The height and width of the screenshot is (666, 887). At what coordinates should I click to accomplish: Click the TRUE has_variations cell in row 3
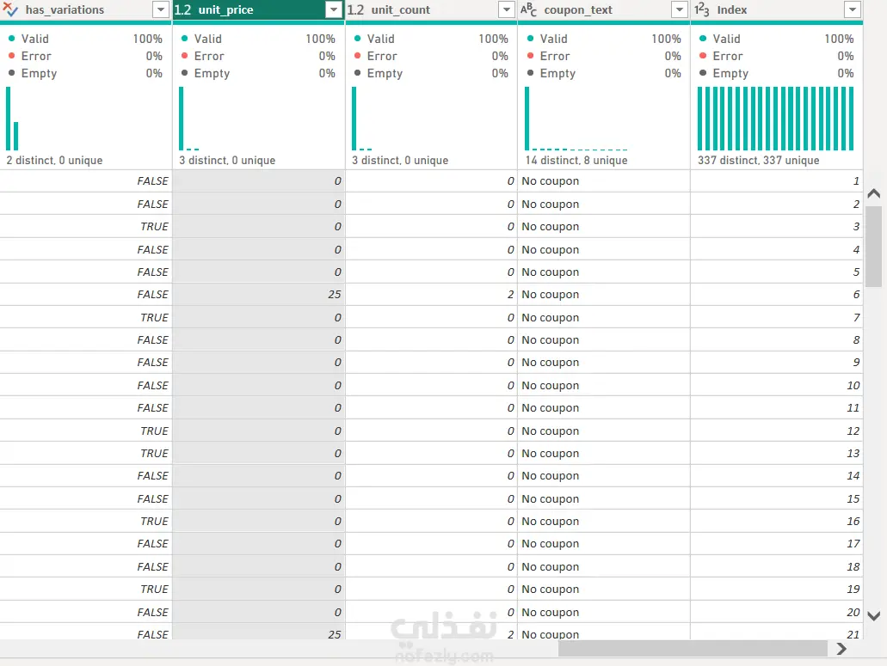(86, 227)
